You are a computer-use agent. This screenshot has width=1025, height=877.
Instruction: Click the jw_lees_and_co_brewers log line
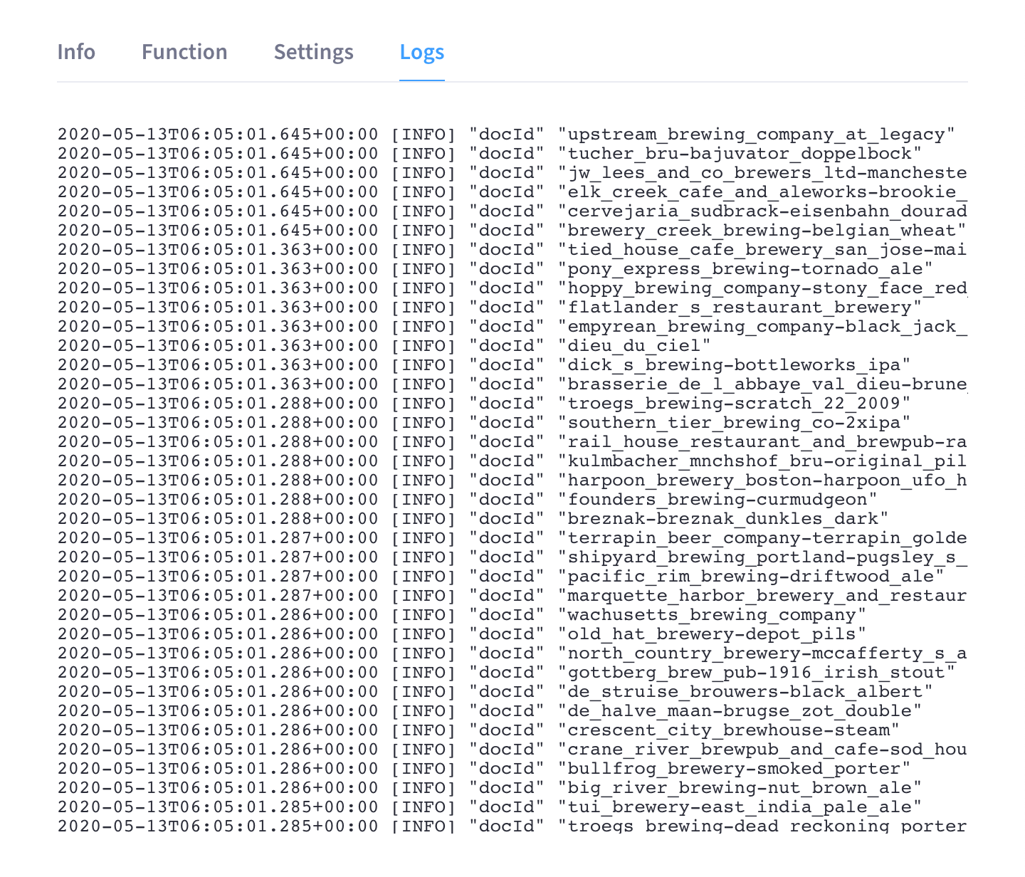[512, 173]
